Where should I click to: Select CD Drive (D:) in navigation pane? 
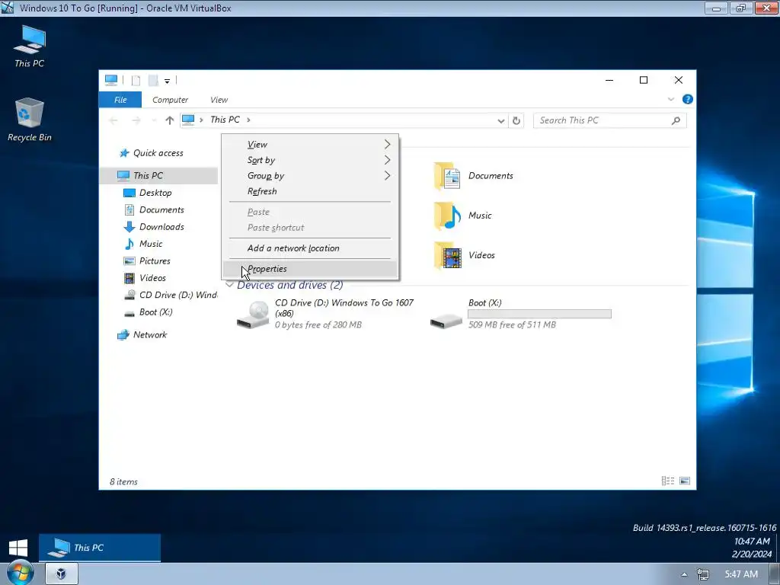click(170, 295)
